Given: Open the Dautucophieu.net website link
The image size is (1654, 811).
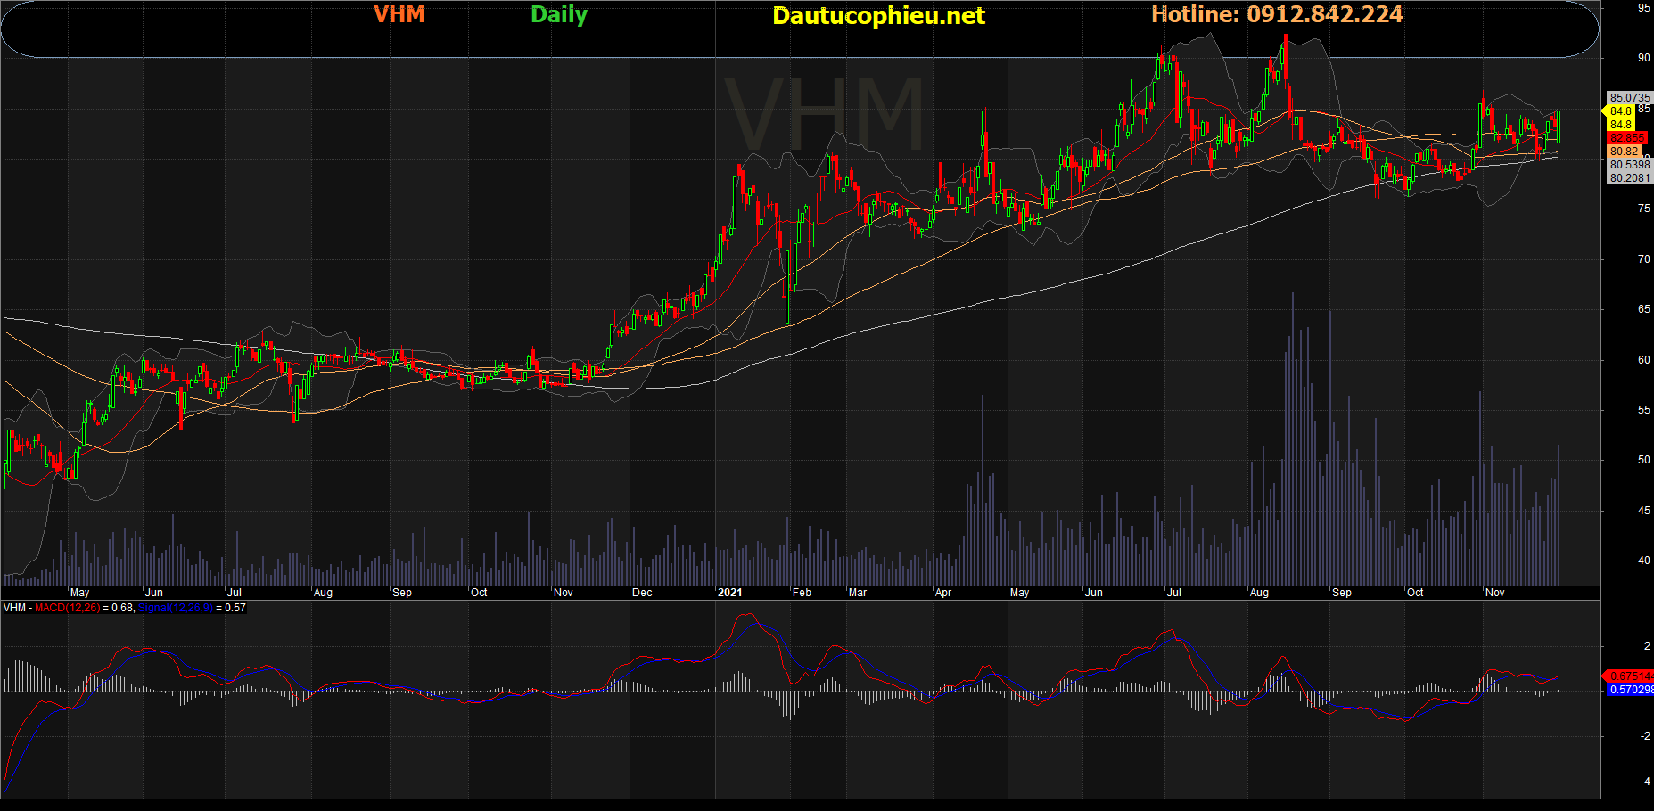Looking at the screenshot, I should click(878, 16).
